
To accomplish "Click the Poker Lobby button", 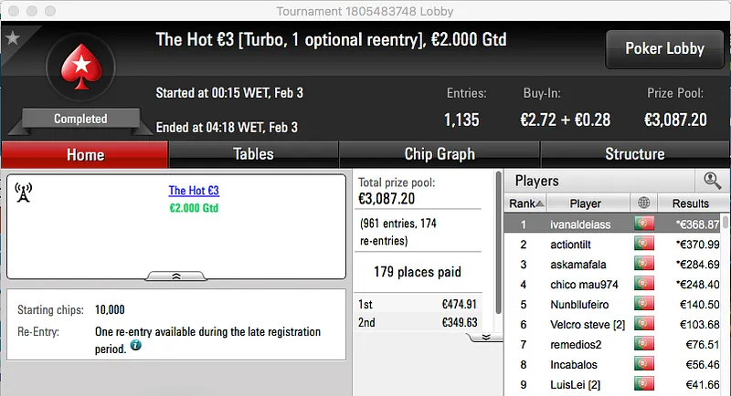I will pyautogui.click(x=663, y=49).
